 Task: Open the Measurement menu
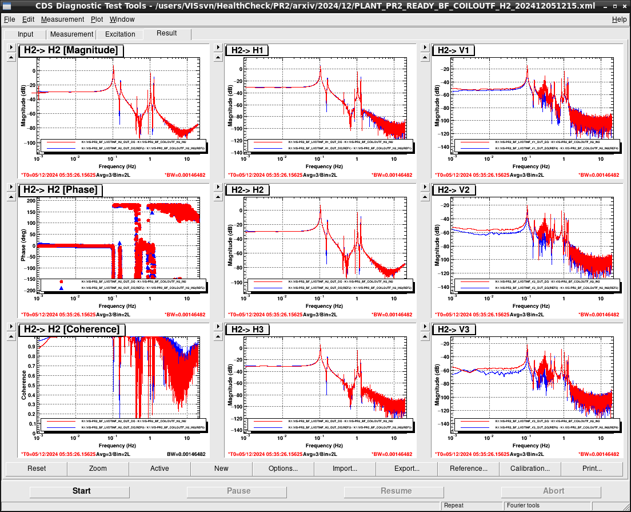pos(62,19)
